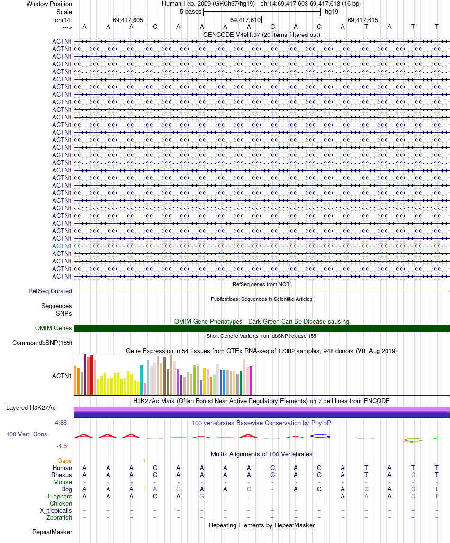
Task: Open 'Repeating Elements by RepeatMasker' title
Action: click(x=261, y=525)
